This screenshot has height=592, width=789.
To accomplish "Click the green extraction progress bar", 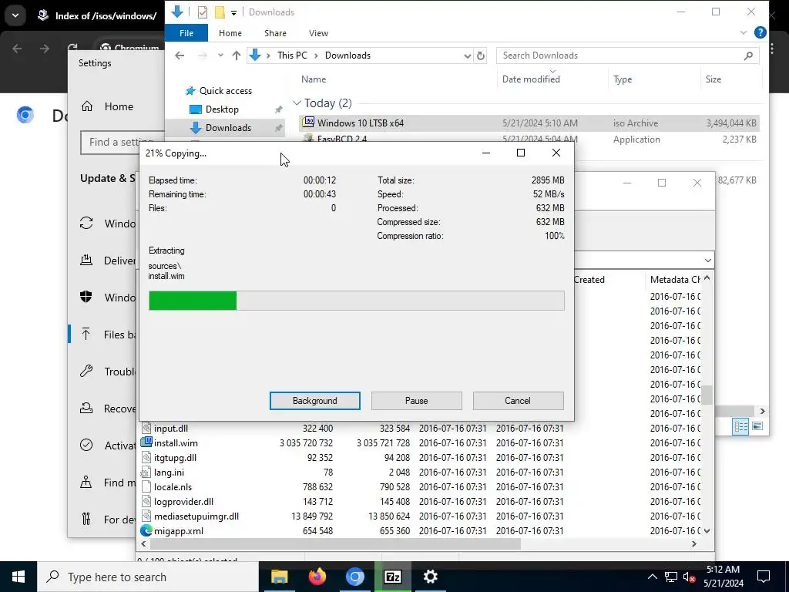I will (x=356, y=301).
